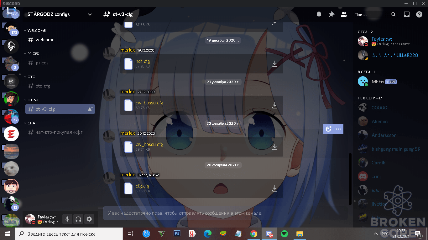
Task: Download hdf.cfg file
Action: (275, 64)
